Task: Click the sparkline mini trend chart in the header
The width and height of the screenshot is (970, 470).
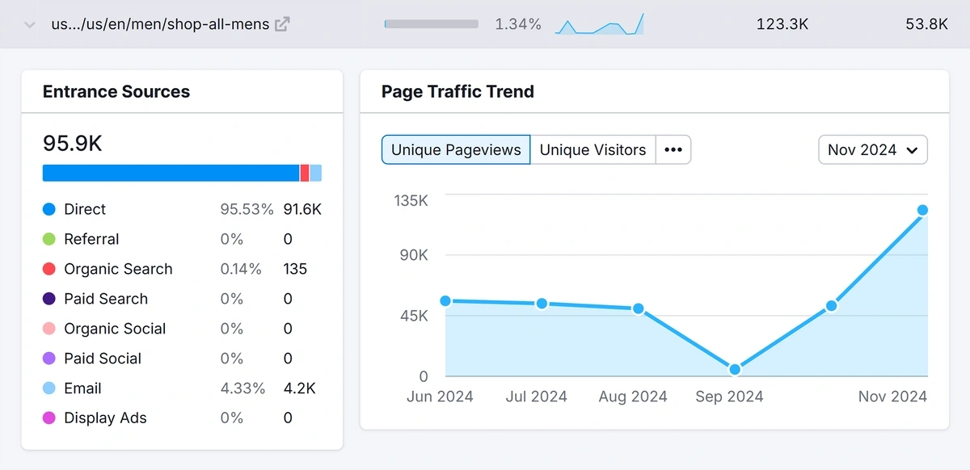Action: pos(599,23)
